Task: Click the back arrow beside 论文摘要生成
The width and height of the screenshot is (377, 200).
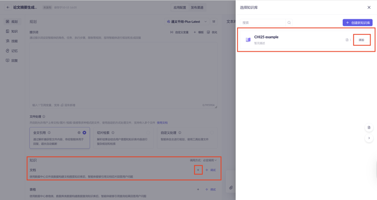Action: (x=8, y=7)
